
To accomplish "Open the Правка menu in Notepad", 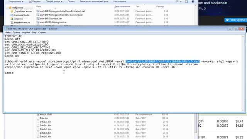I will (16, 32).
